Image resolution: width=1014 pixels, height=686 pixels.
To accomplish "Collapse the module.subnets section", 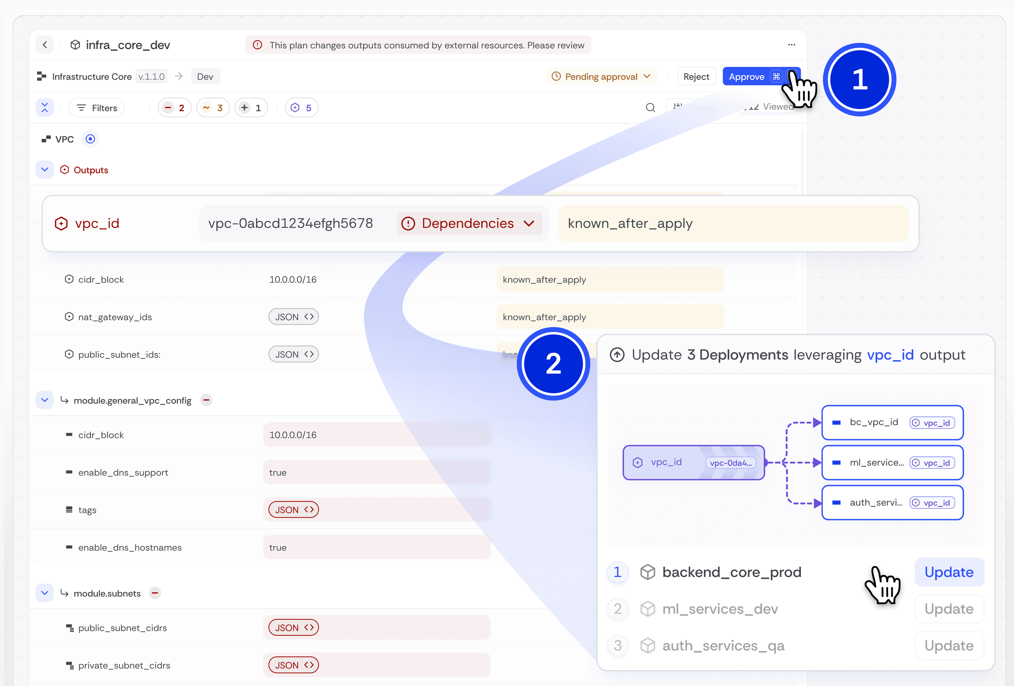I will 44,593.
